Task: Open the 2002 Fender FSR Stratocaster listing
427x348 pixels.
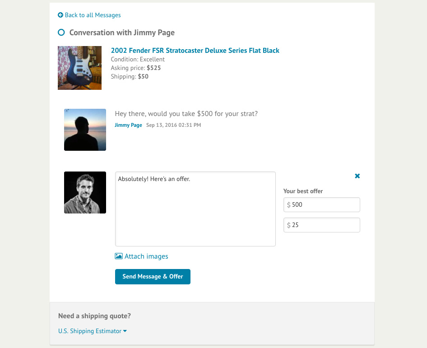Action: (x=195, y=50)
